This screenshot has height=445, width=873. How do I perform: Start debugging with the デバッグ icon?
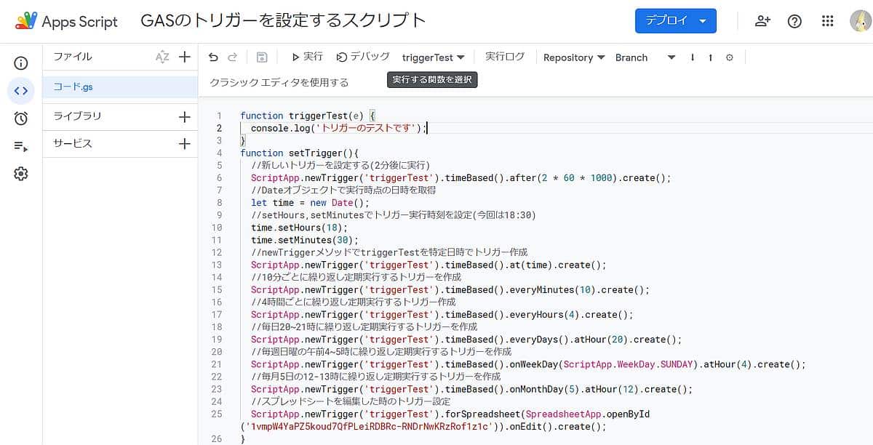[x=362, y=57]
